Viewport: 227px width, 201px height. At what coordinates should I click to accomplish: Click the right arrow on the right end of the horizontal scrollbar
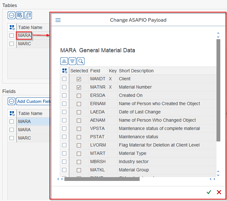(x=214, y=179)
